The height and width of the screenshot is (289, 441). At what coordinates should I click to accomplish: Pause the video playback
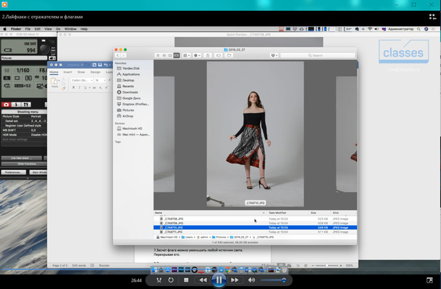click(219, 280)
